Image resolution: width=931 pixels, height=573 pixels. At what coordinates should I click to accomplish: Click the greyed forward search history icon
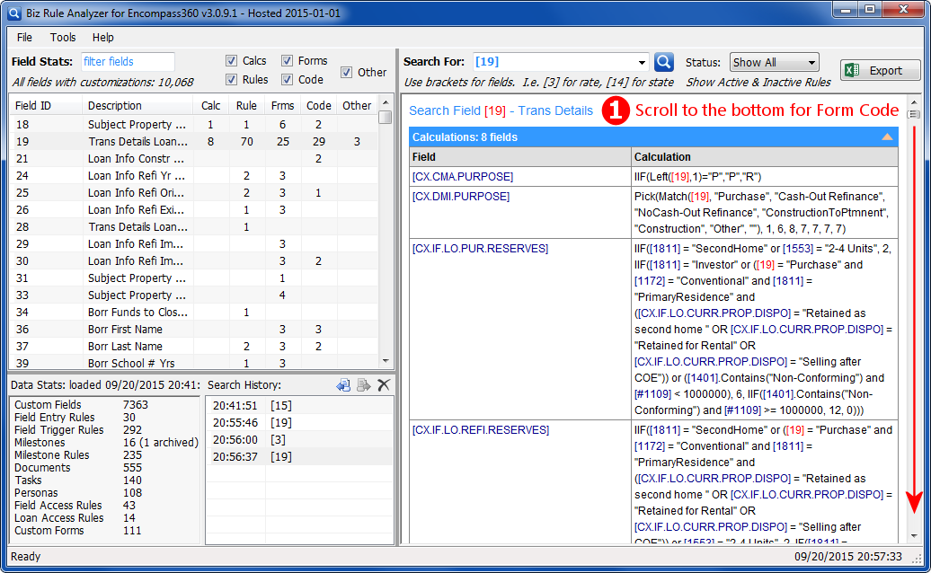pyautogui.click(x=363, y=385)
